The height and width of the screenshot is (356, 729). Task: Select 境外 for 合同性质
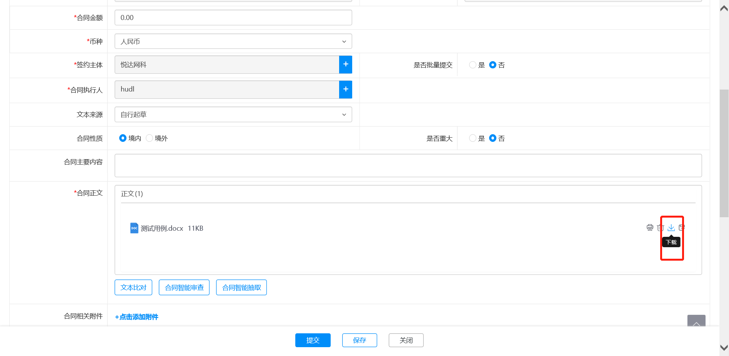pos(150,138)
